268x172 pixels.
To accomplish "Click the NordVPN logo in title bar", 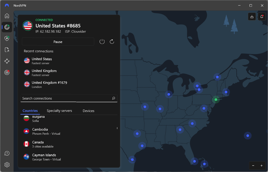I will click(7, 5).
